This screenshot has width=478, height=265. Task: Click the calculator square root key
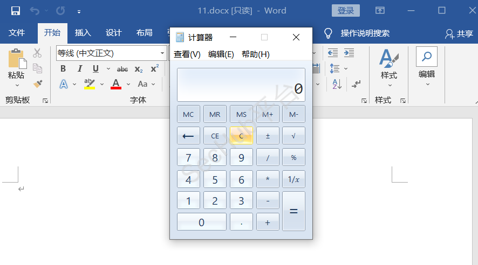pyautogui.click(x=294, y=136)
